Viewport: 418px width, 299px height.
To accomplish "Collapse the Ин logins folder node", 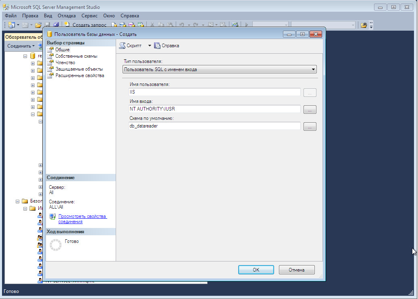I will click(x=25, y=209).
